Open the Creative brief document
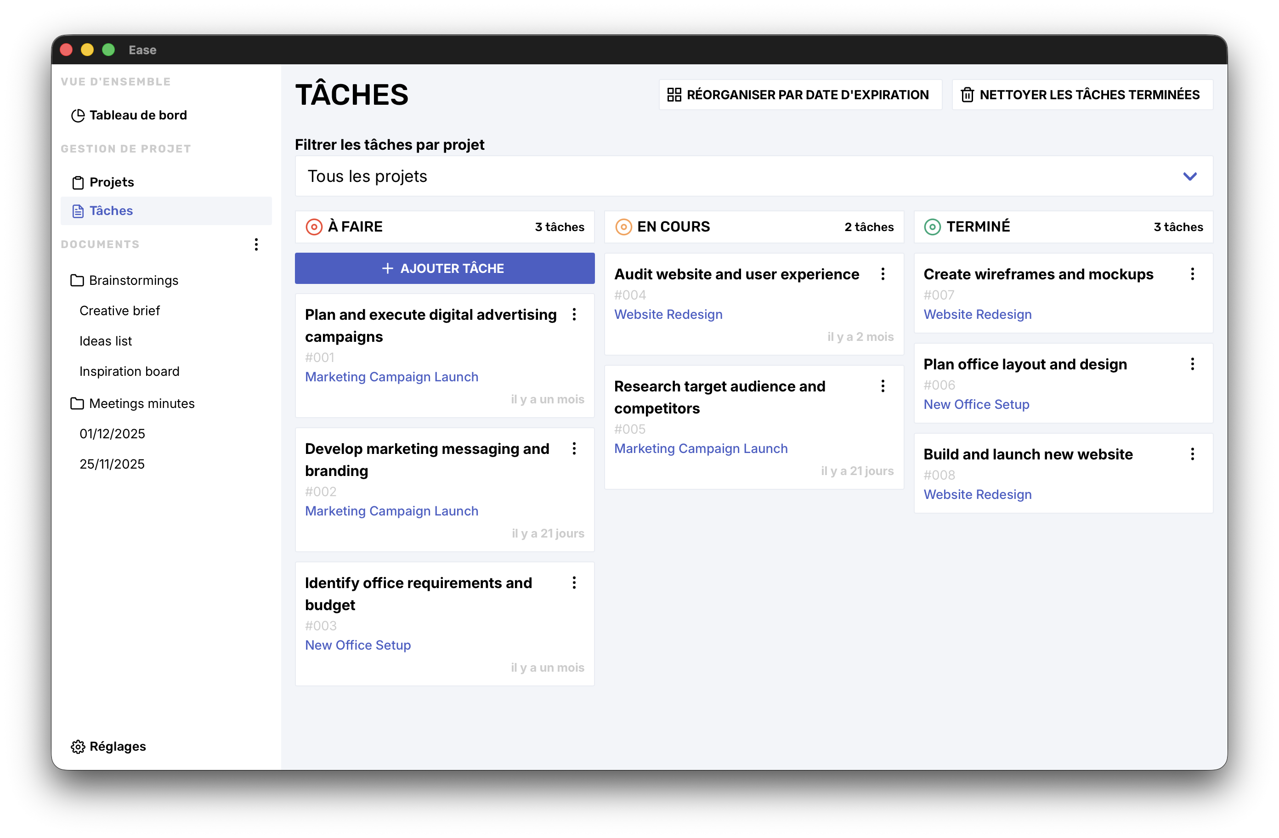This screenshot has width=1279, height=838. pos(119,311)
